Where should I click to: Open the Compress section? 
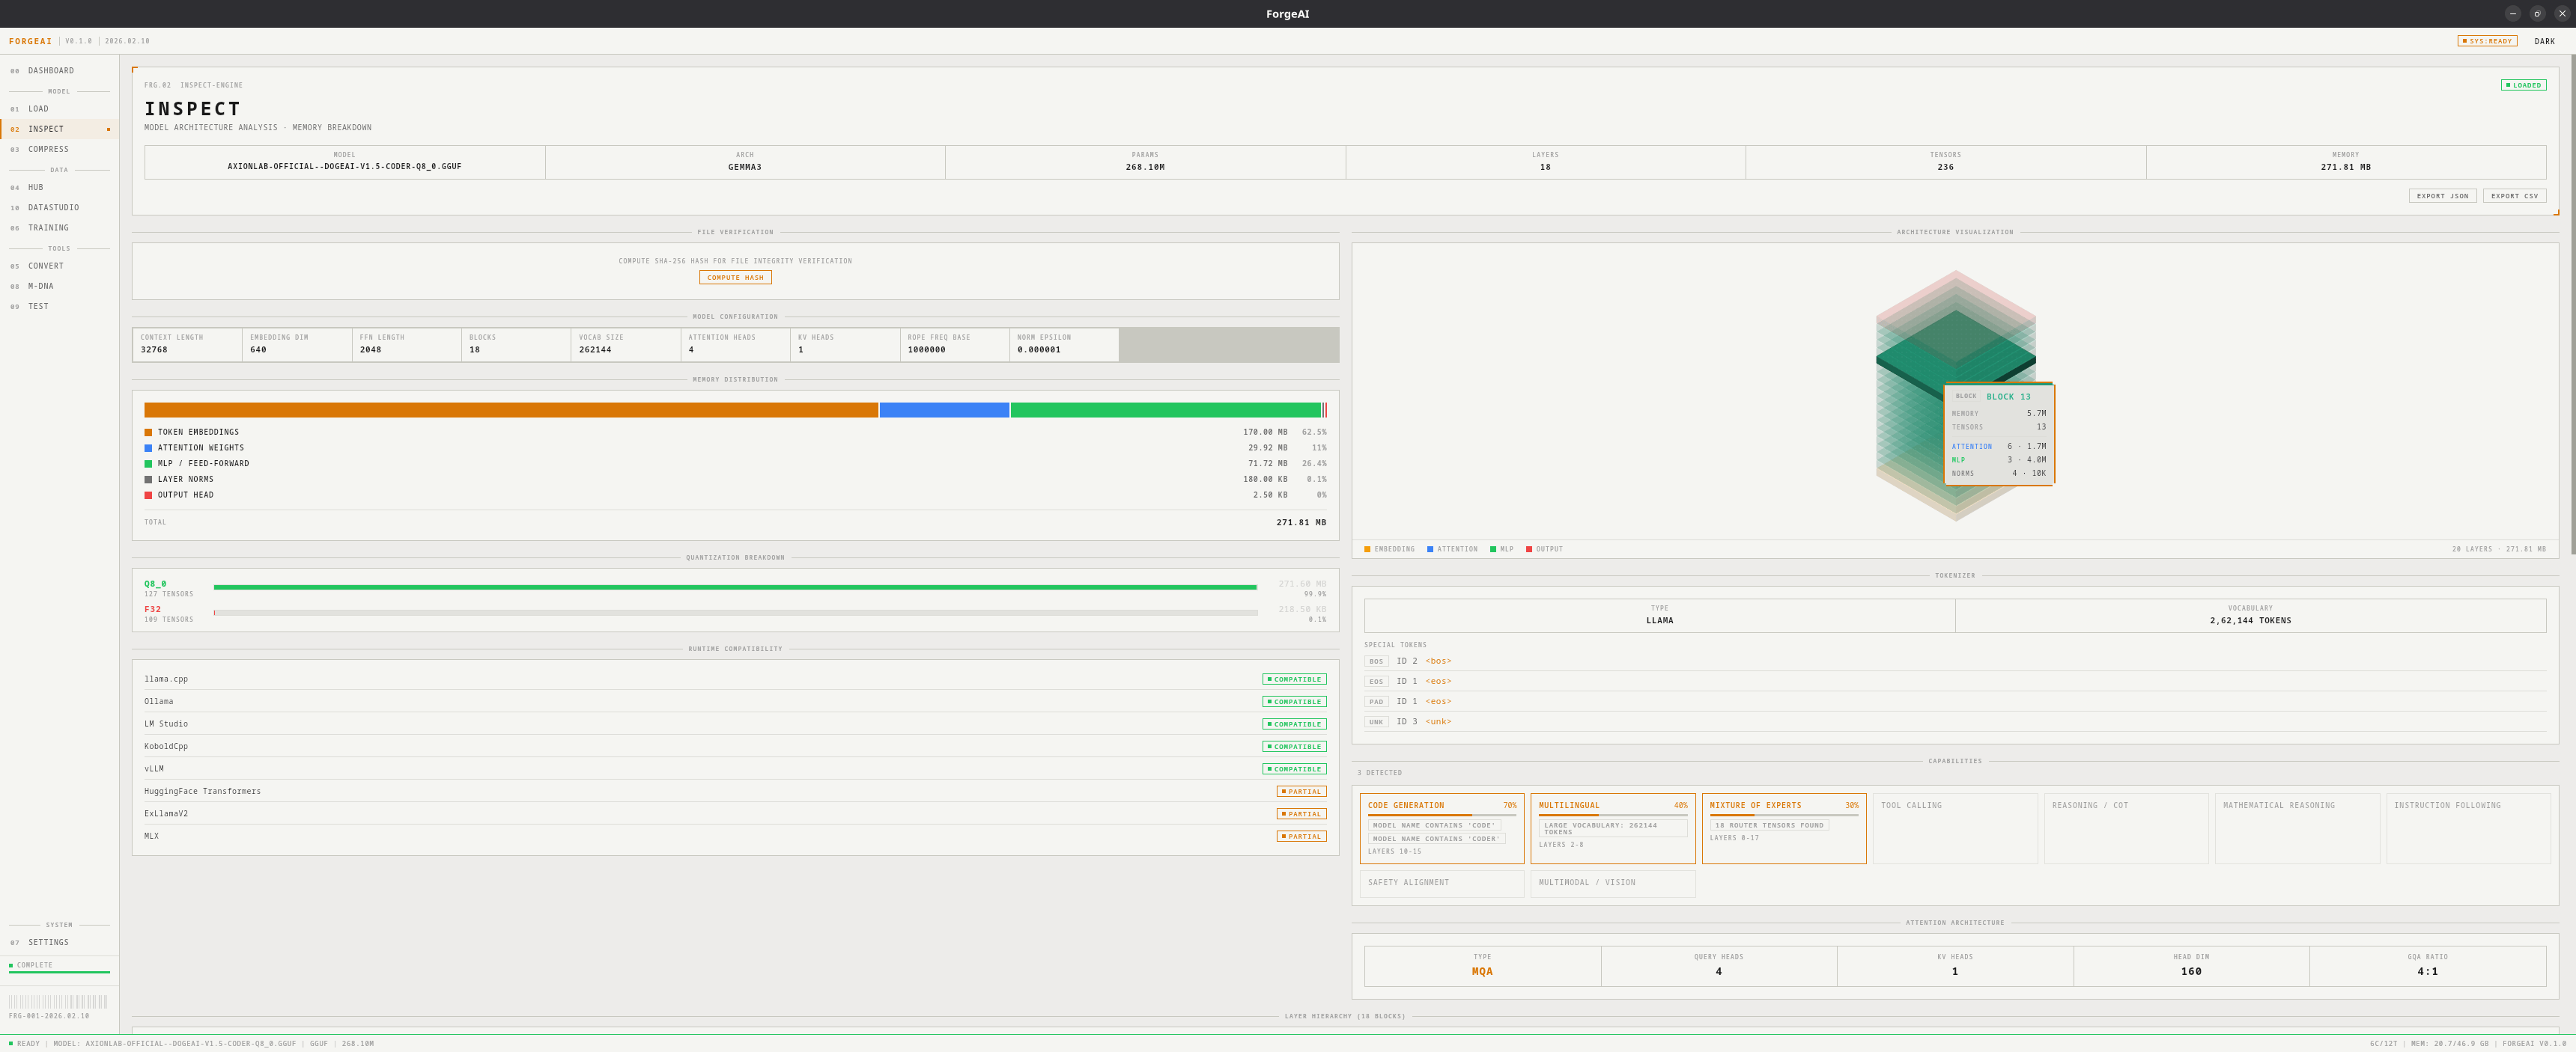pos(59,149)
